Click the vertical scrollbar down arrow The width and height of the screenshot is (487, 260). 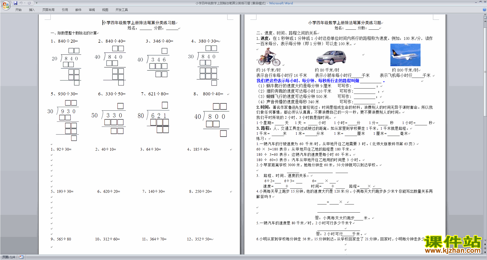tap(485, 240)
